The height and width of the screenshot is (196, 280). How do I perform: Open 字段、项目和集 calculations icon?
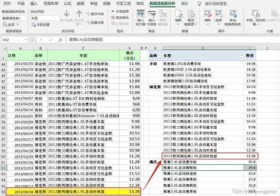256,14
